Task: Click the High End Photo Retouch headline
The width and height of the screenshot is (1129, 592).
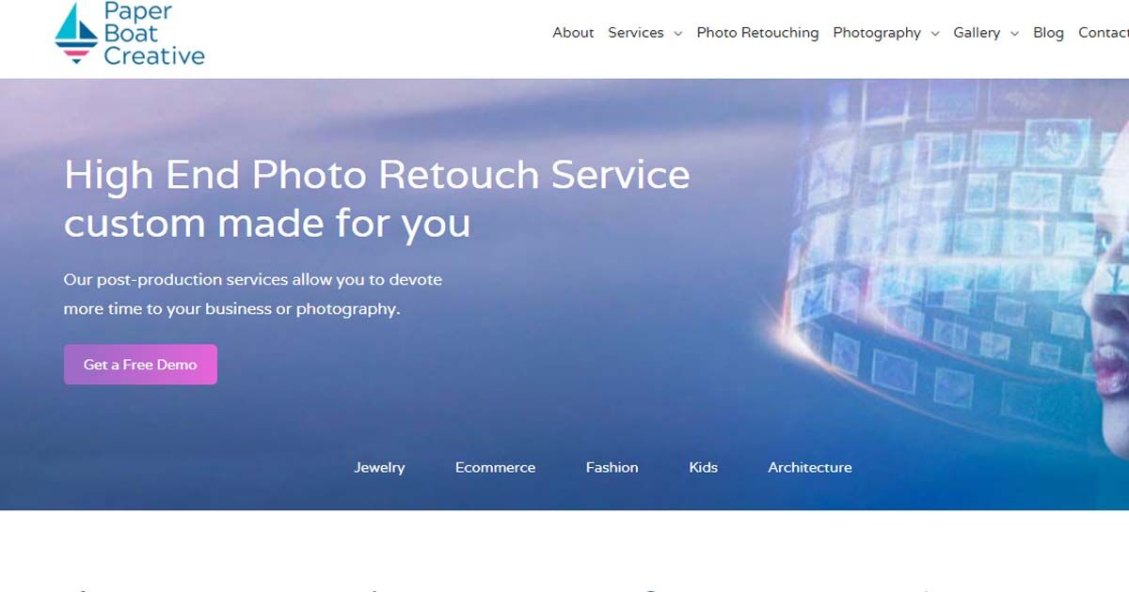Action: click(x=376, y=199)
